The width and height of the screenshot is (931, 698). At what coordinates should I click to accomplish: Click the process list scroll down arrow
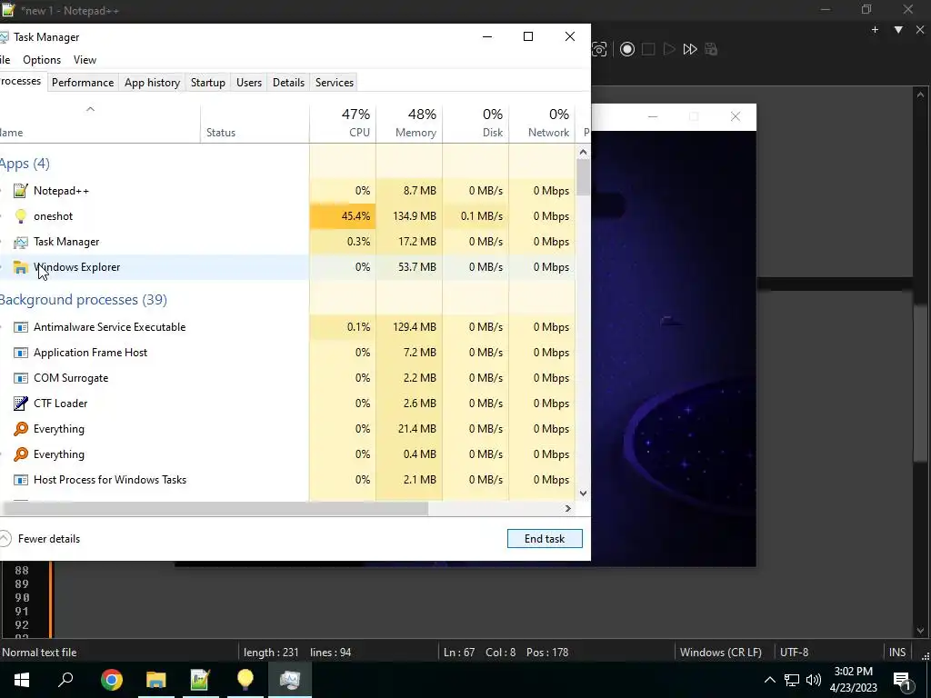(x=583, y=494)
